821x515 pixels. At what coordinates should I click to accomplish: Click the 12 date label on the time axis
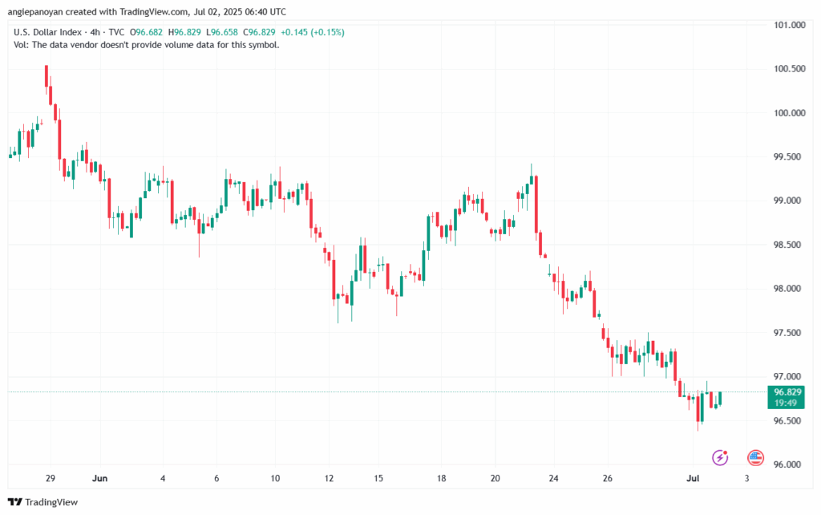[329, 478]
